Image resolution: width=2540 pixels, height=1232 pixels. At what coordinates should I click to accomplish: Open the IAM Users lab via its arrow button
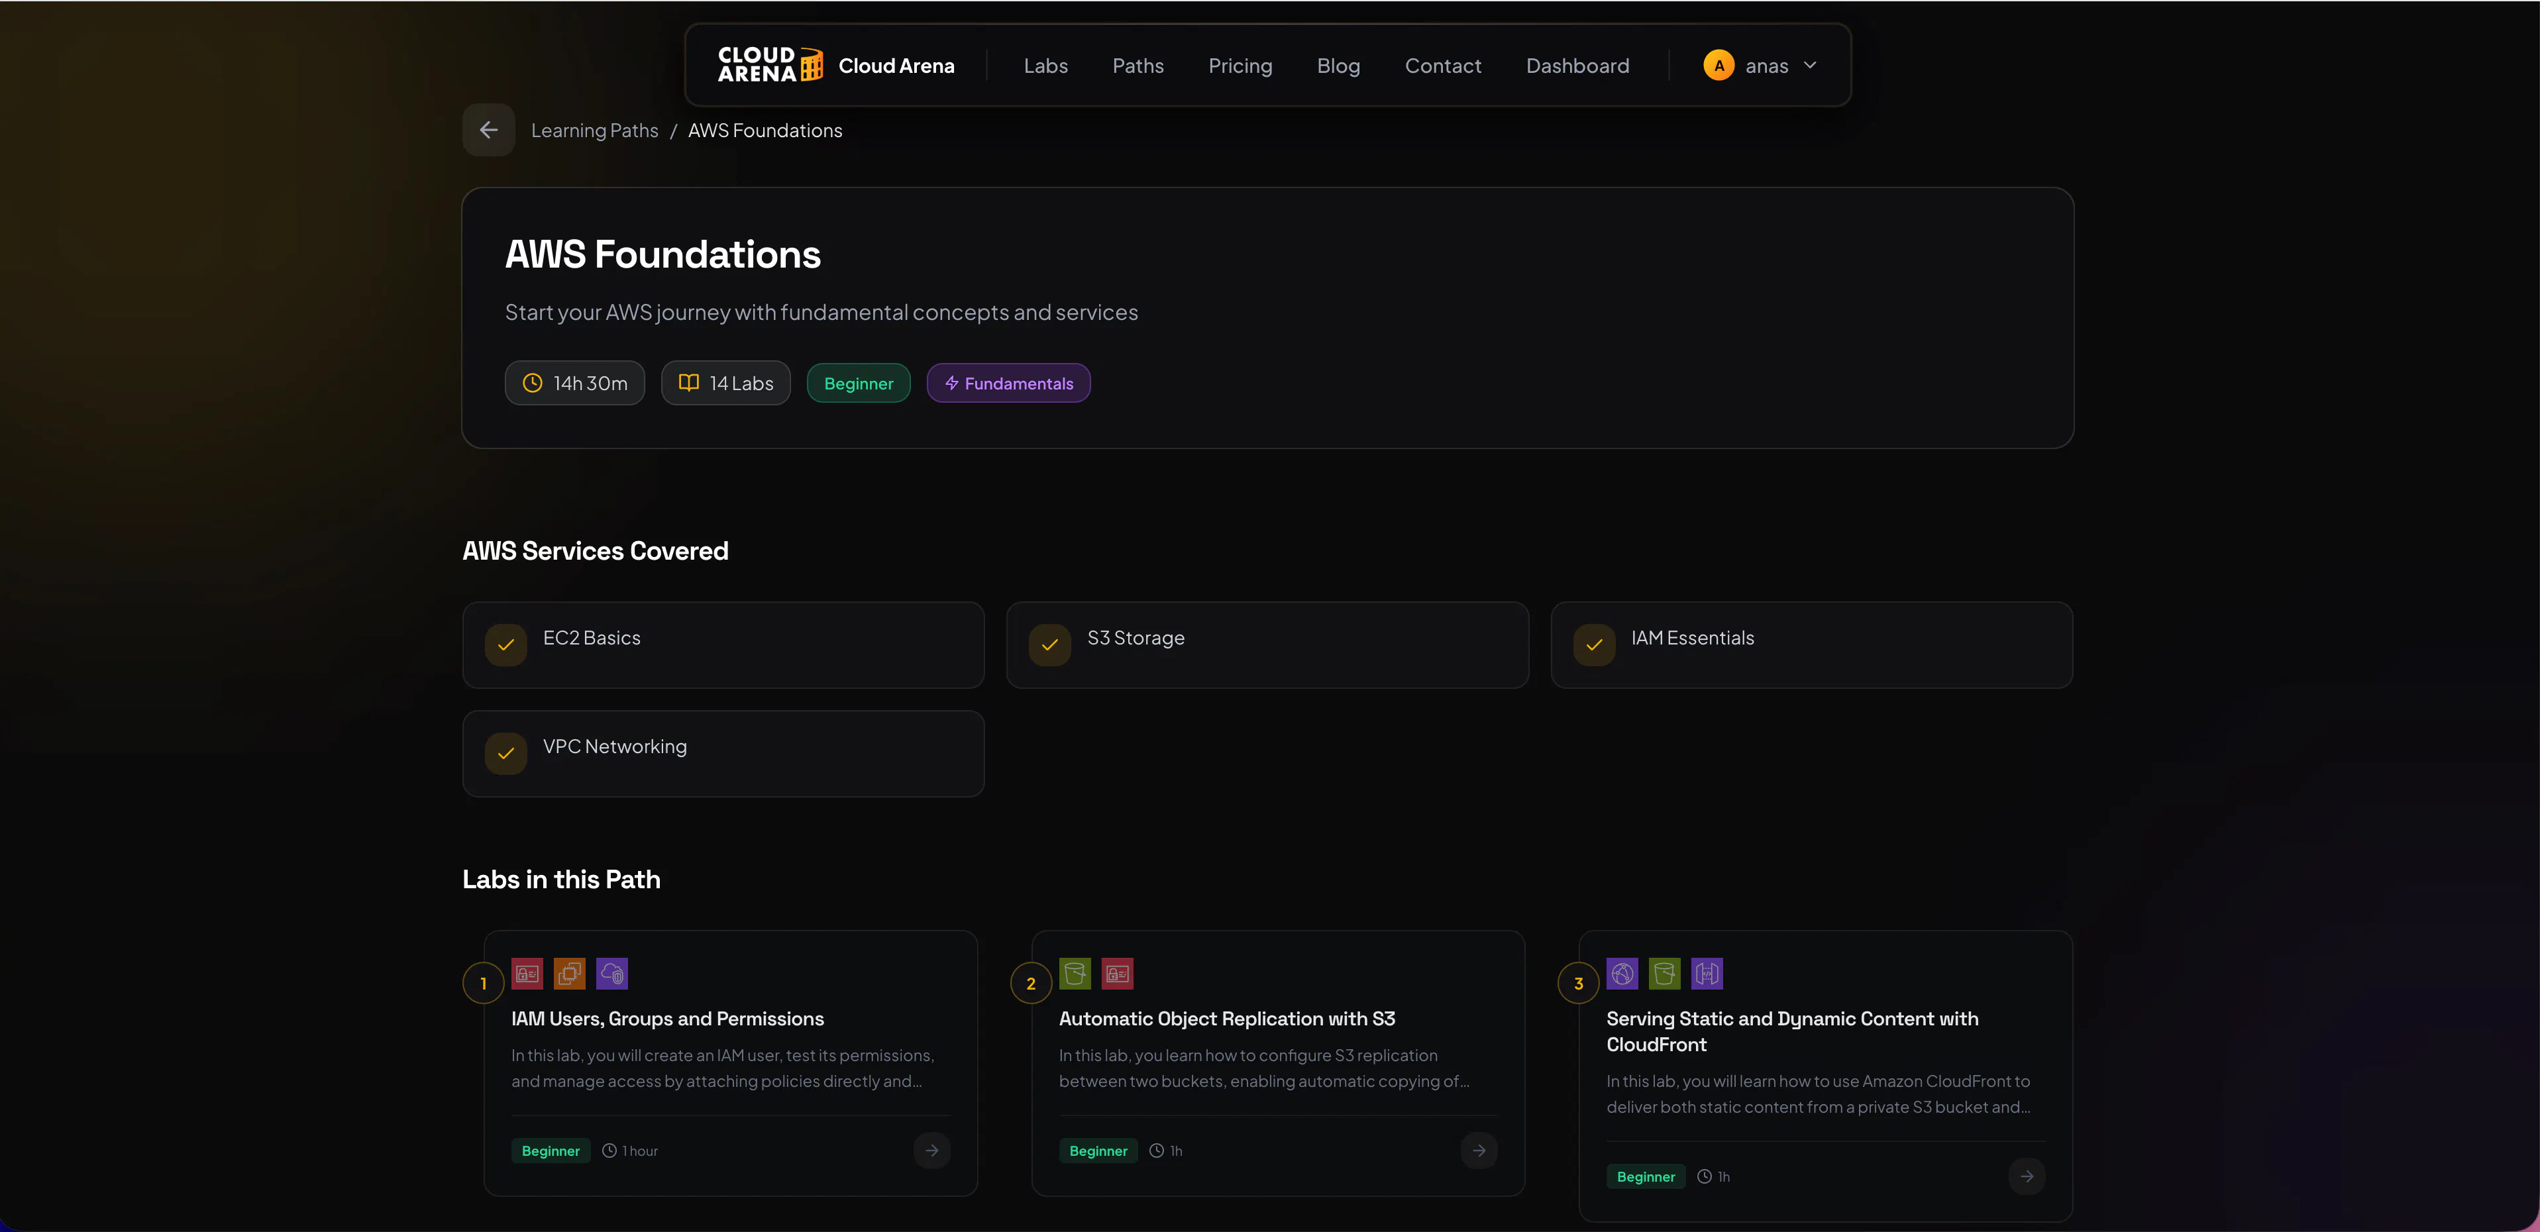pos(931,1150)
